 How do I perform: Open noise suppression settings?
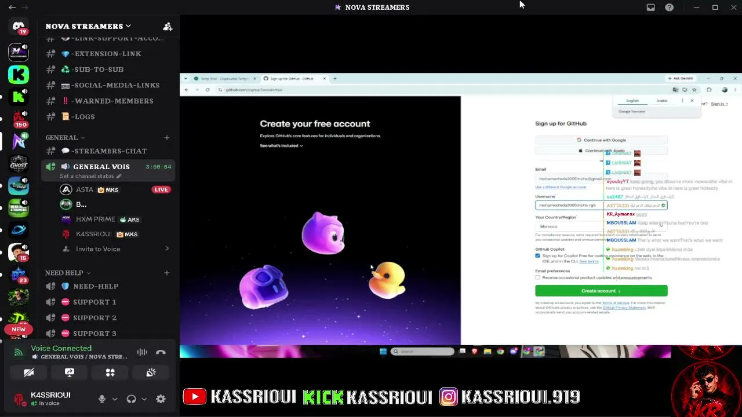[x=142, y=352]
